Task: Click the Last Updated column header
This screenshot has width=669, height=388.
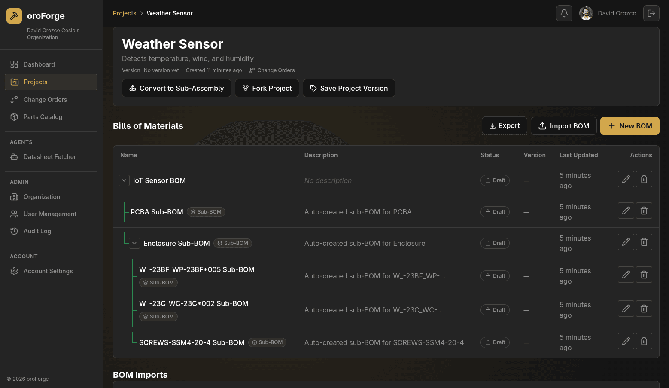Action: click(578, 155)
